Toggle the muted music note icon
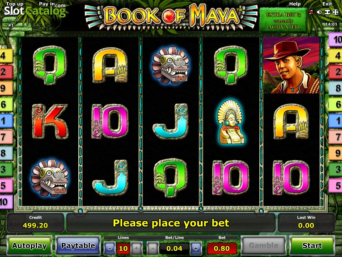This screenshot has width=342, height=257. click(x=311, y=12)
